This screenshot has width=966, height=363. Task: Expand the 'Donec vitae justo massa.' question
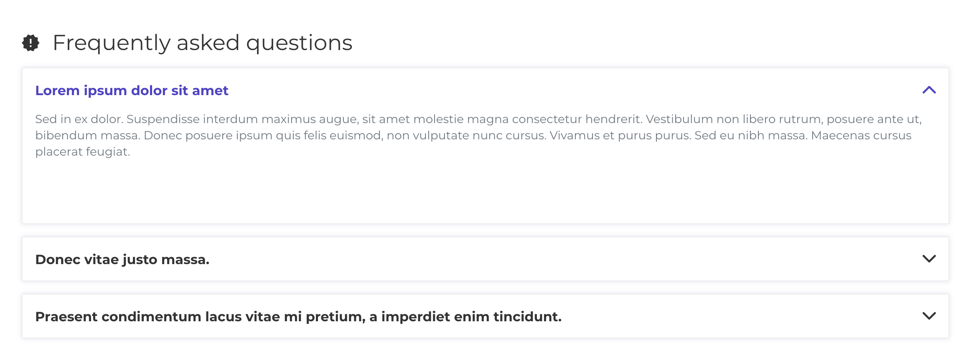[x=122, y=260]
